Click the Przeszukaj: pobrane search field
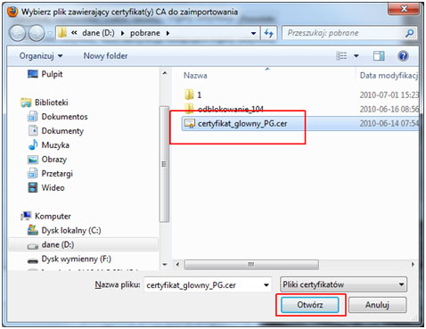Image resolution: width=426 pixels, height=329 pixels. tap(345, 33)
